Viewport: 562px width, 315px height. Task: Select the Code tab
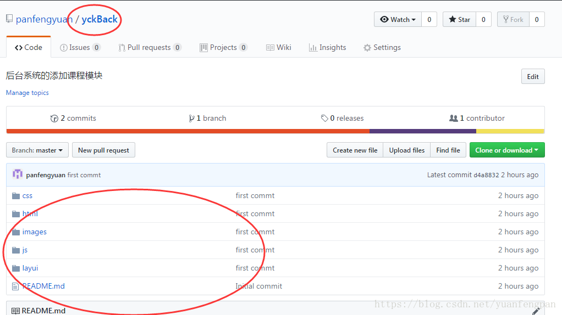29,47
